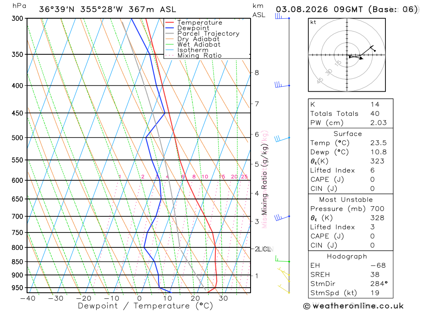424x311 pixels.
Task: Click the Surface Temp value 23.5
Action: tap(379, 143)
